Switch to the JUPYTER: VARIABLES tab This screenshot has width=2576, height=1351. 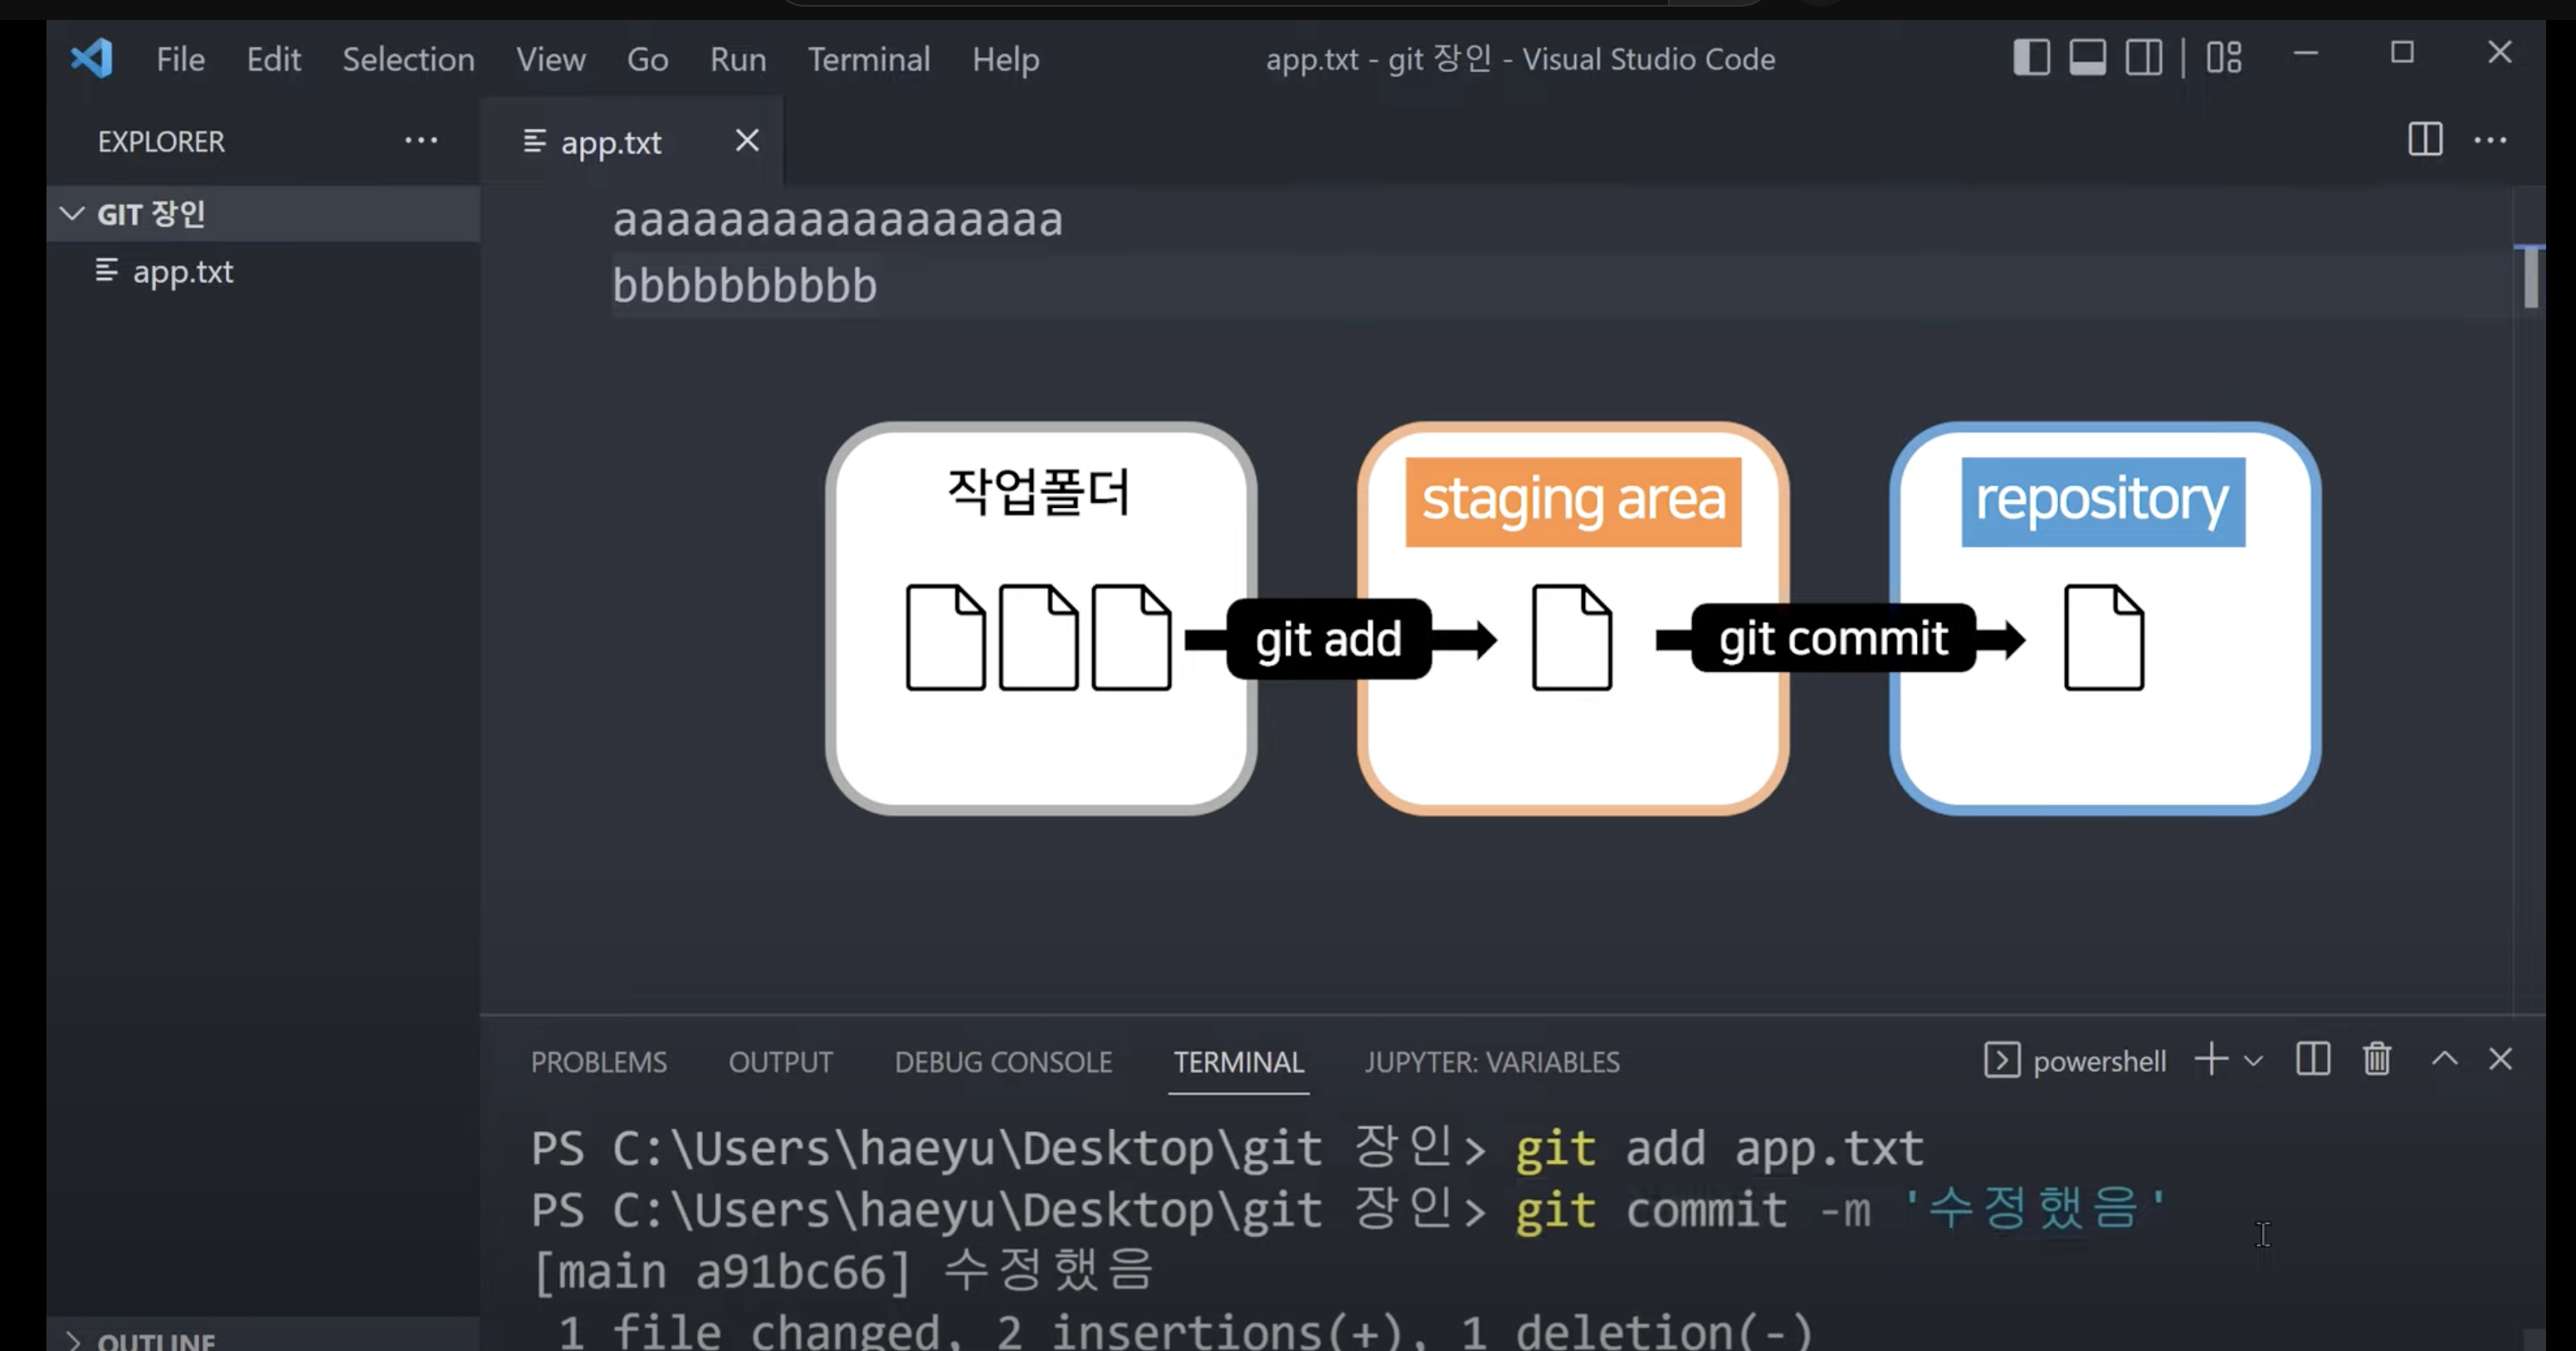1493,1061
